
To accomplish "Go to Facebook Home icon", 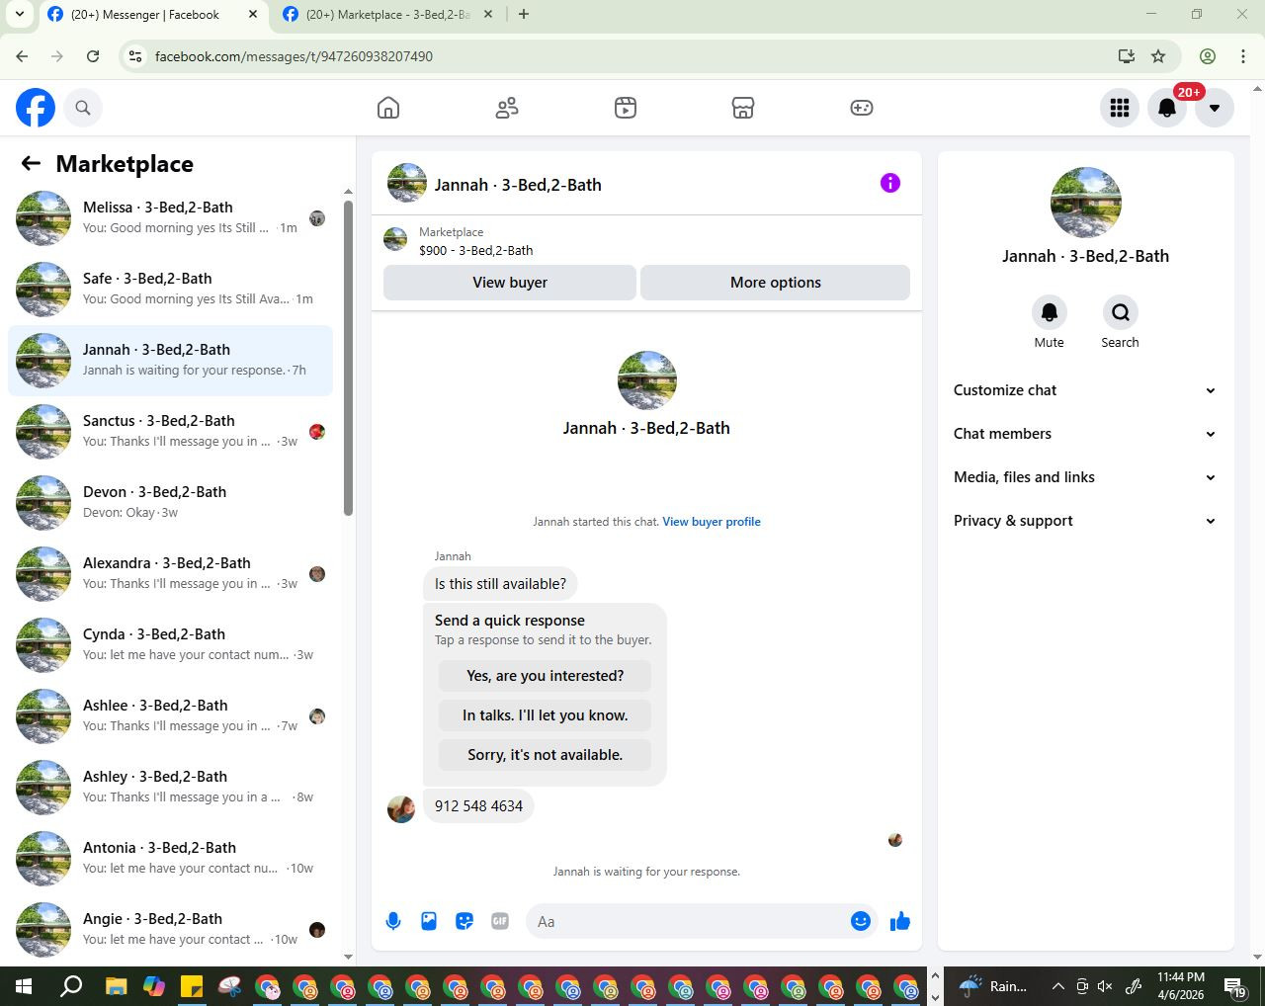I will [388, 108].
